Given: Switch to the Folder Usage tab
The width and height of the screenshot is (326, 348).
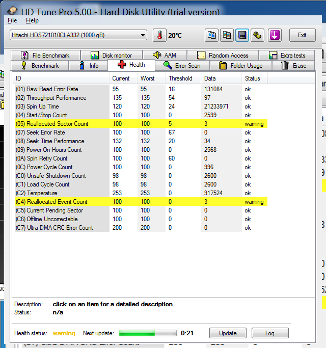Looking at the screenshot, I should (x=241, y=66).
